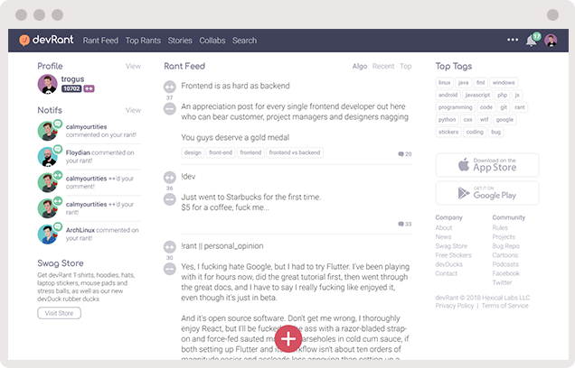Click the Visit Store button
The height and width of the screenshot is (368, 575).
[59, 313]
